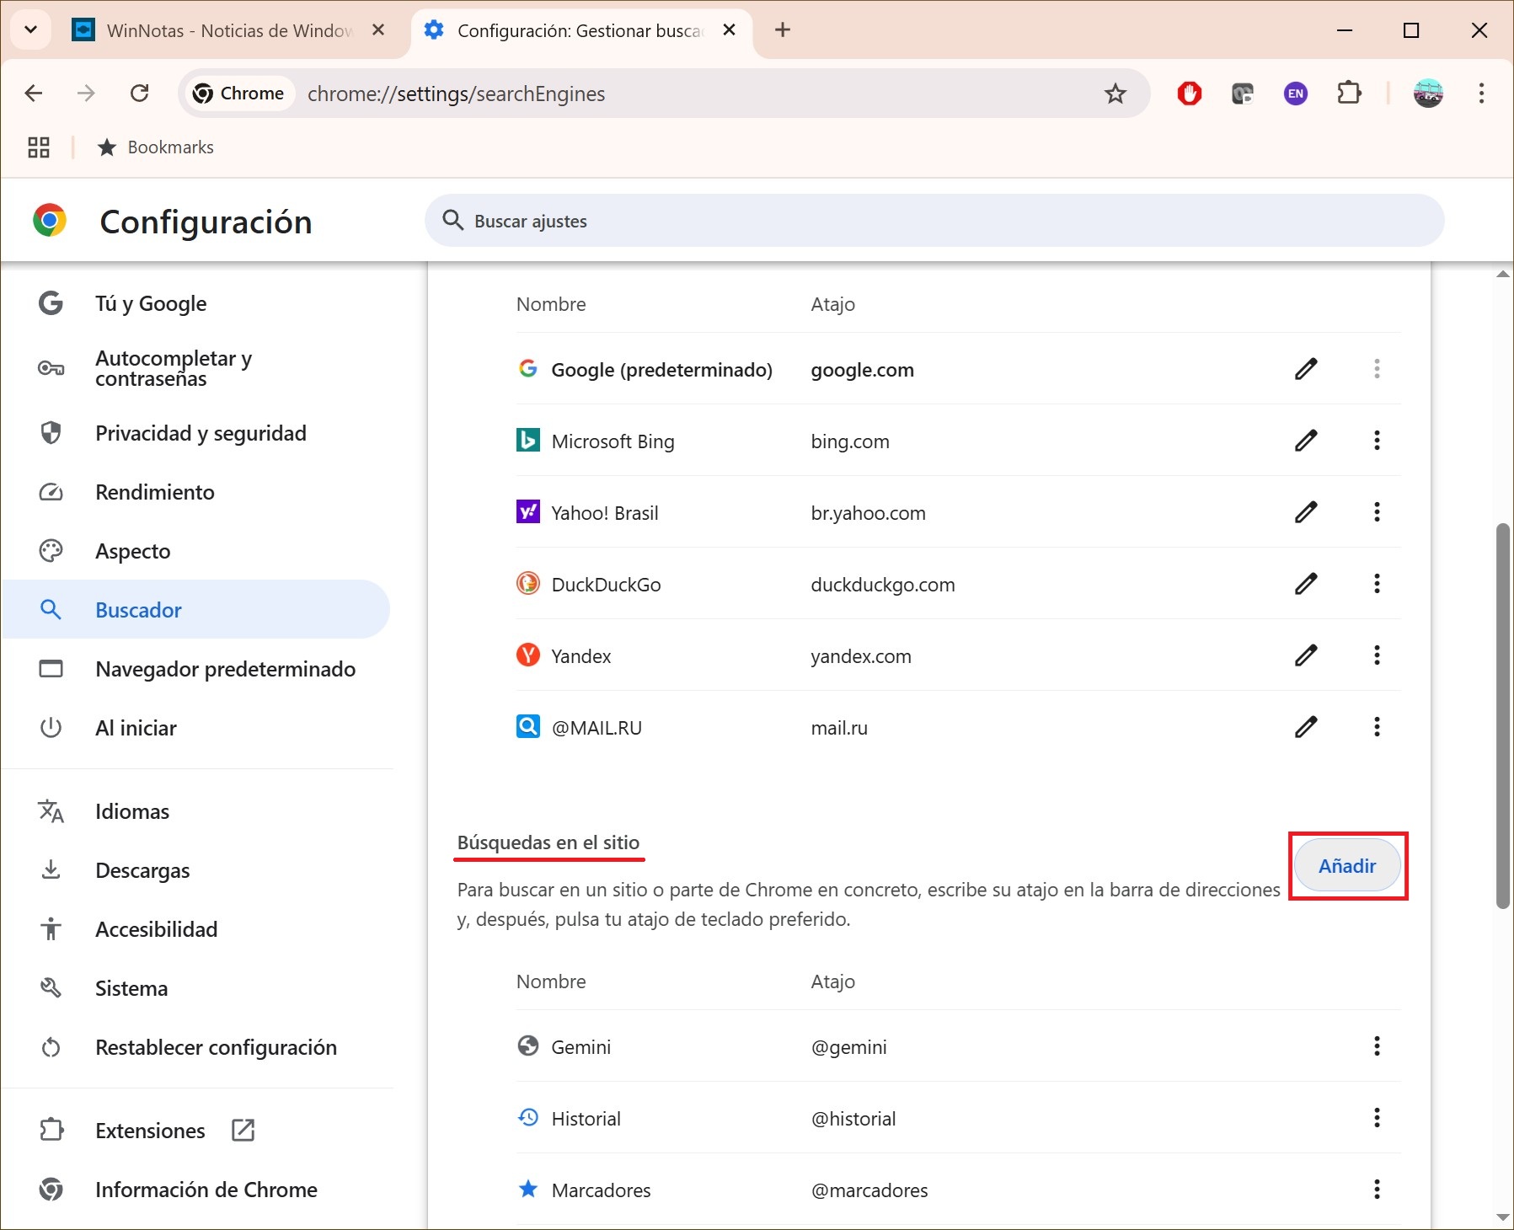This screenshot has width=1514, height=1230.
Task: Open more options for Historial site search
Action: 1377,1118
